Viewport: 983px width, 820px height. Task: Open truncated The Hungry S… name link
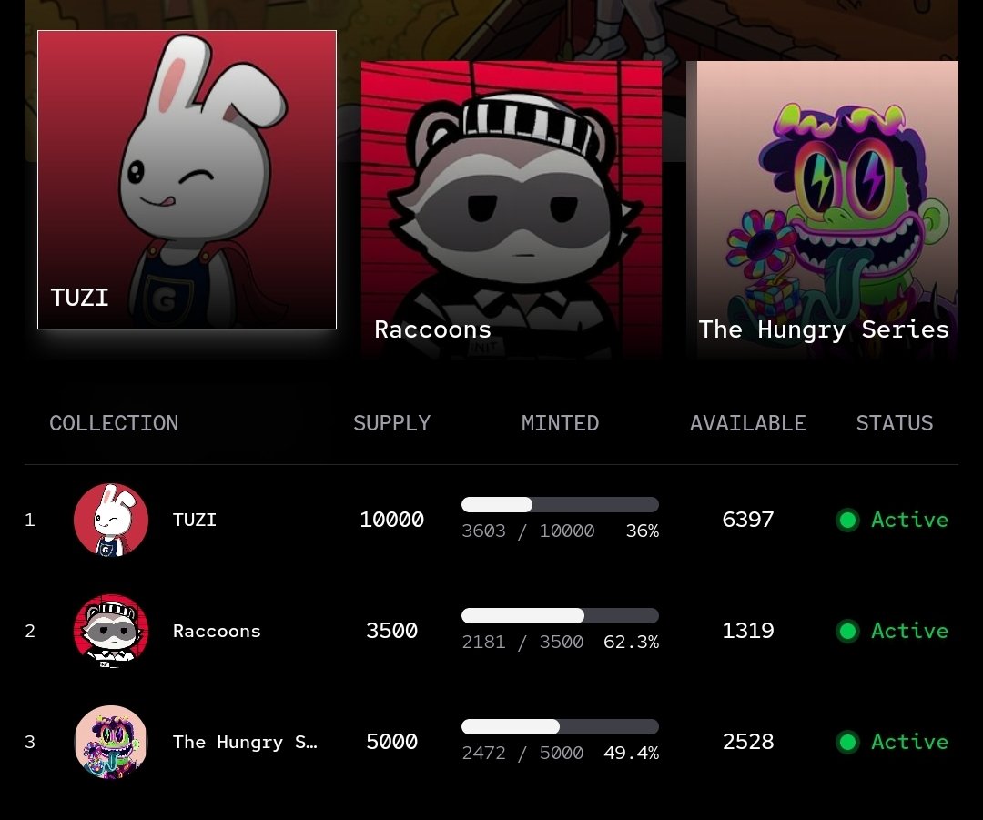coord(245,743)
